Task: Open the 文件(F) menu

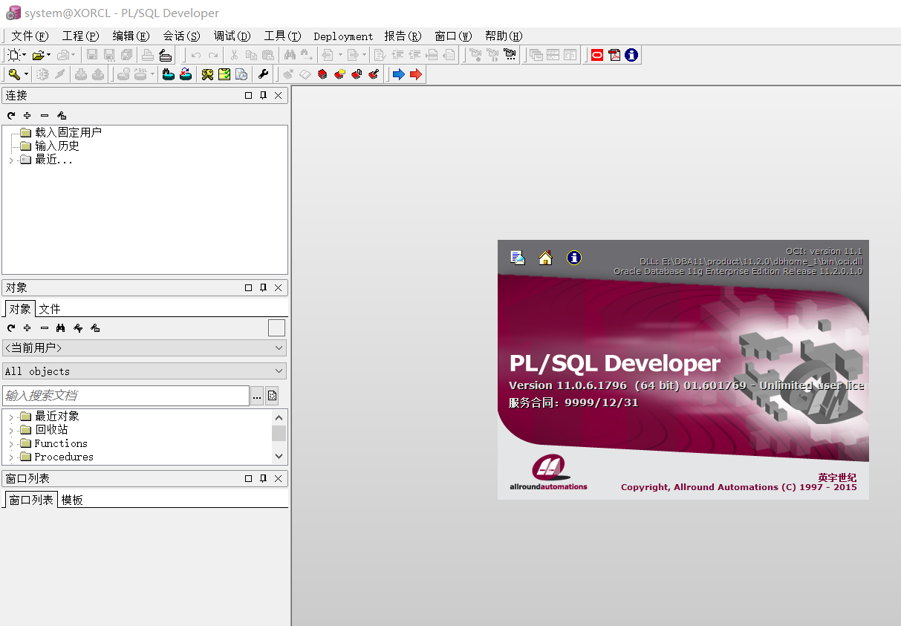Action: (x=30, y=36)
